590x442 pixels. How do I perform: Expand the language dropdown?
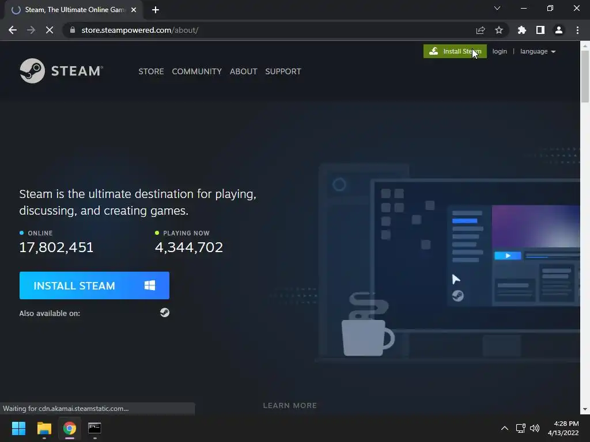538,51
